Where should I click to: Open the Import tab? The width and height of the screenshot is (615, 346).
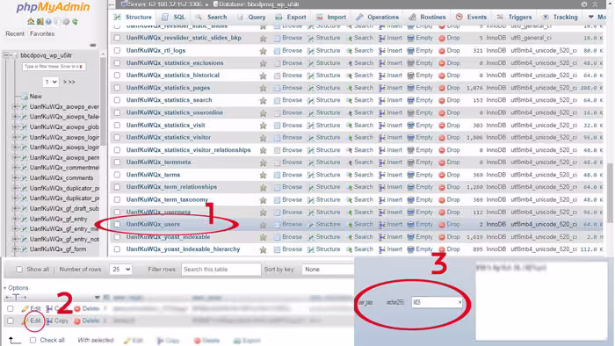coord(331,18)
